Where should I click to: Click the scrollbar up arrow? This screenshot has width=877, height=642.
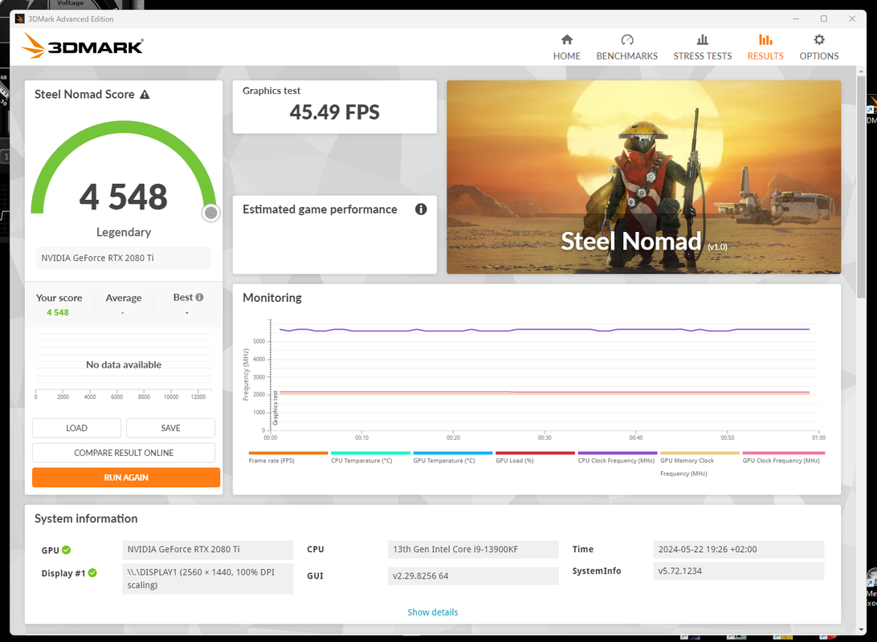coord(861,71)
